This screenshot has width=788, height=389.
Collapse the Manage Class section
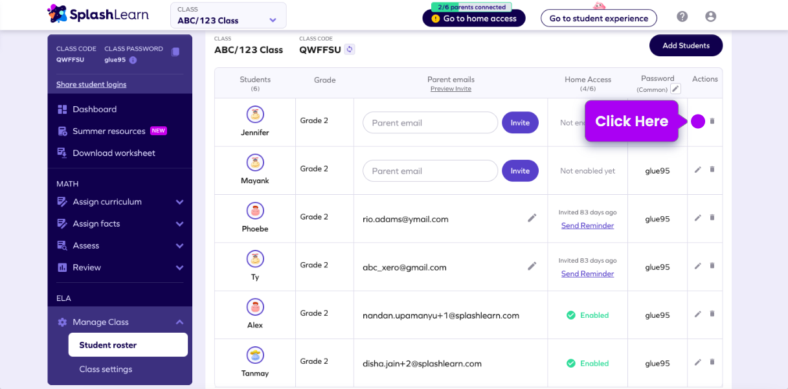(179, 322)
